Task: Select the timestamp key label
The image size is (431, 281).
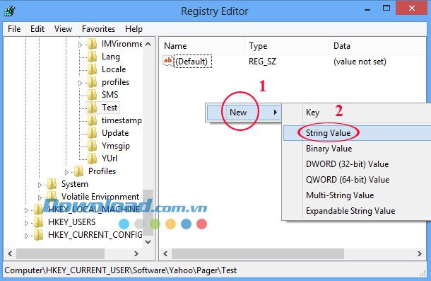Action: pyautogui.click(x=122, y=120)
